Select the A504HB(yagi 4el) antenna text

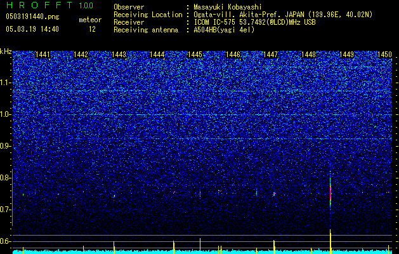(x=224, y=30)
